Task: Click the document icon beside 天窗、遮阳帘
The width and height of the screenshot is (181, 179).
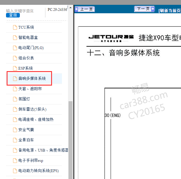Action: 15,89
